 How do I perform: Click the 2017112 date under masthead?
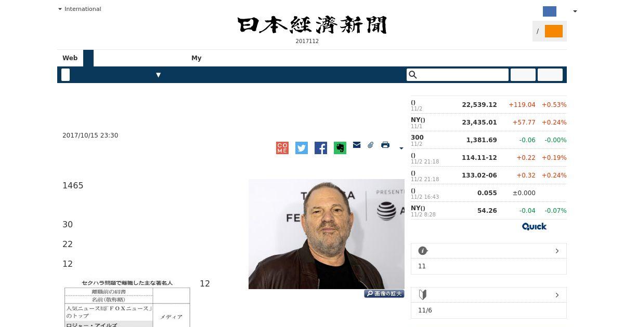[x=307, y=42]
